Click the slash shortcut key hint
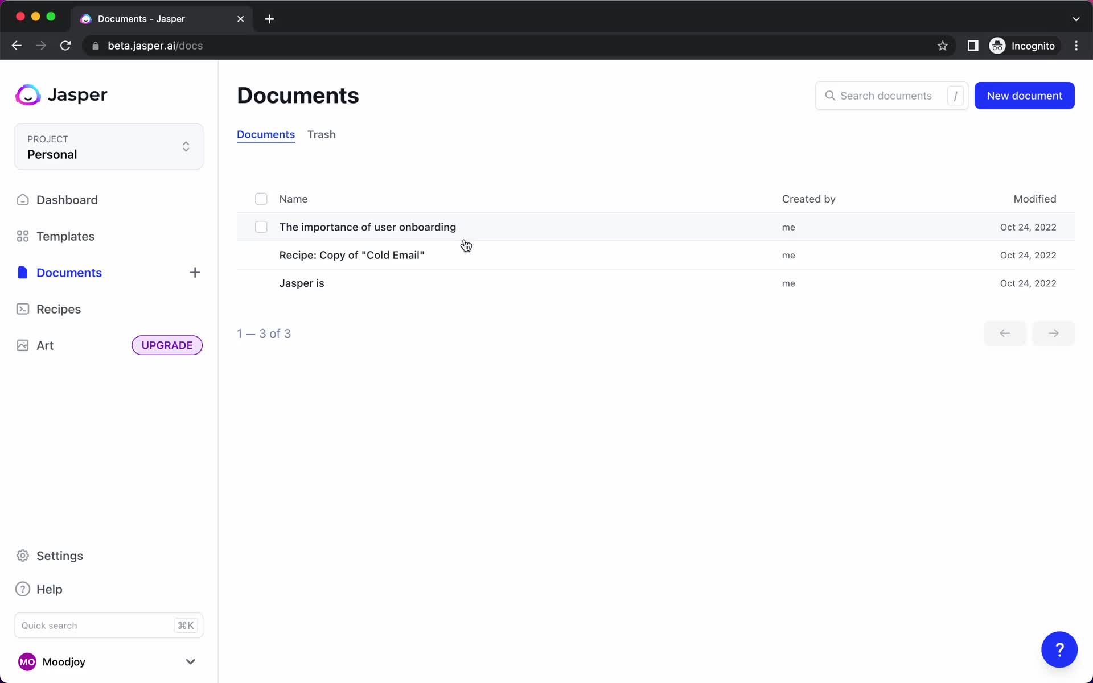This screenshot has width=1093, height=683. [x=955, y=96]
